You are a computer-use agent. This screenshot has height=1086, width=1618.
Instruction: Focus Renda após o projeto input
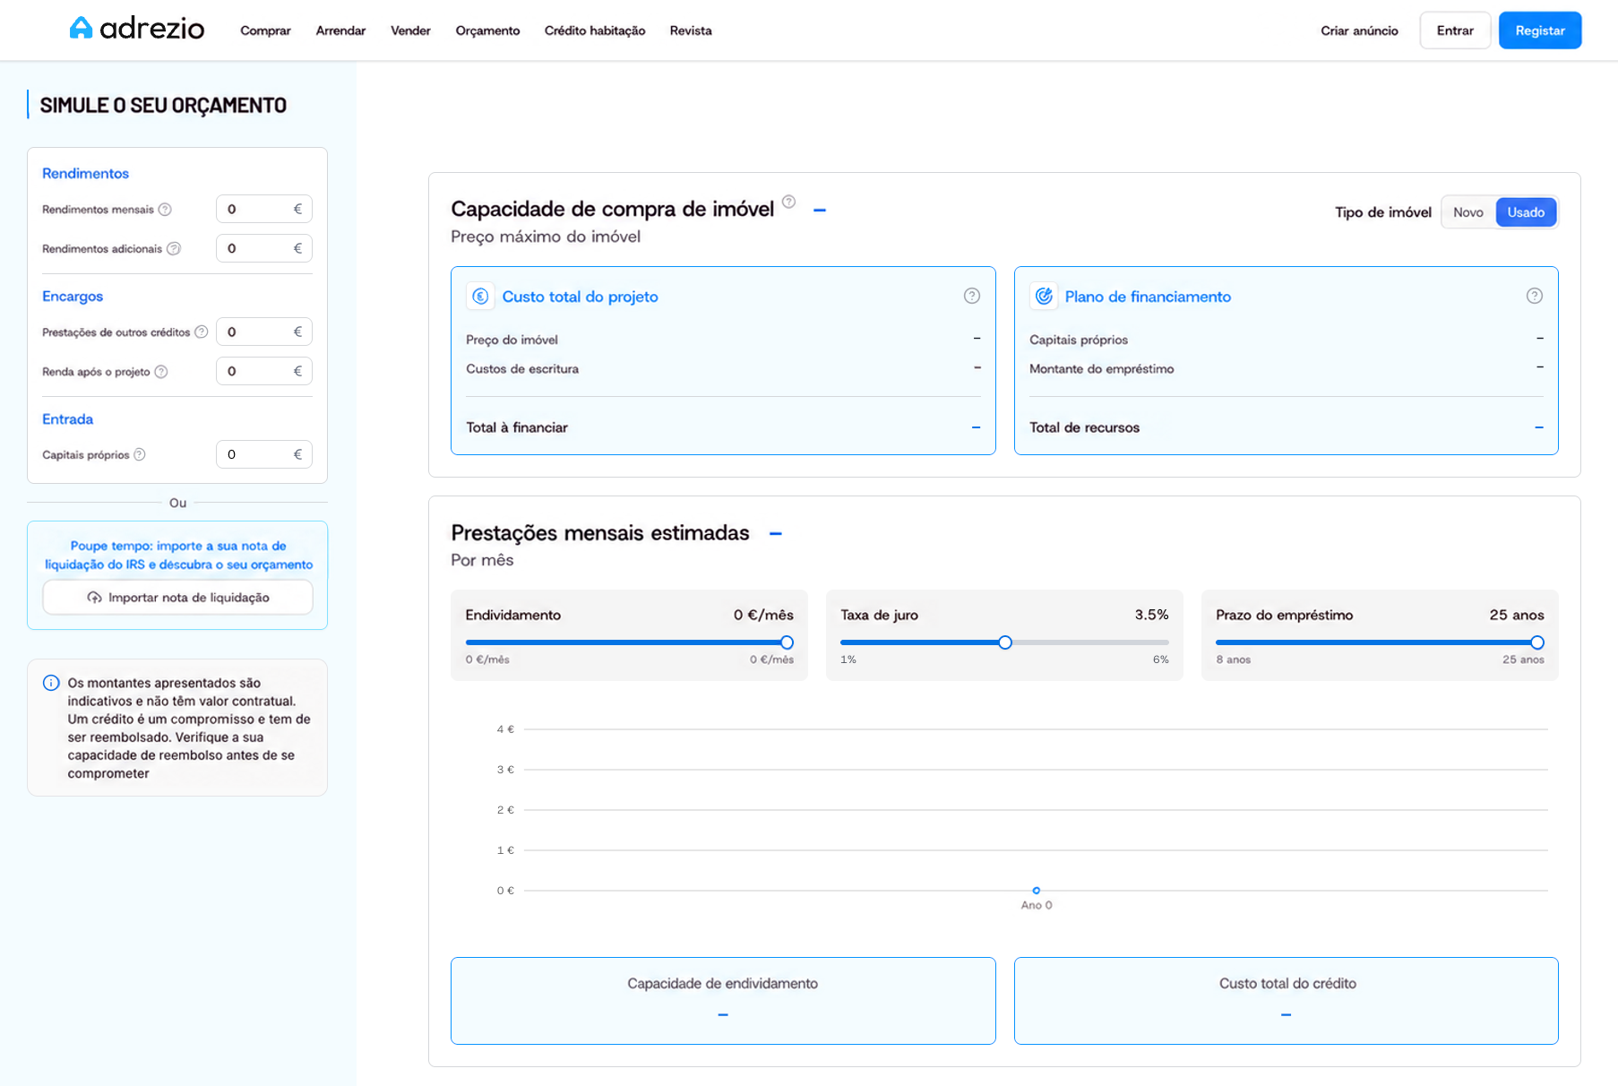(264, 371)
